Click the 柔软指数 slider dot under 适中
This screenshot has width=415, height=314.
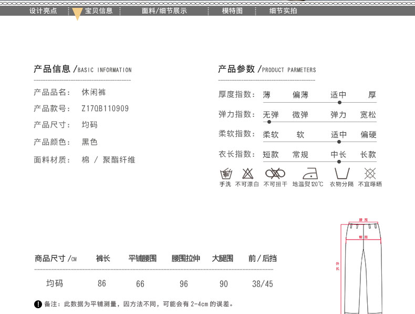tap(339, 142)
